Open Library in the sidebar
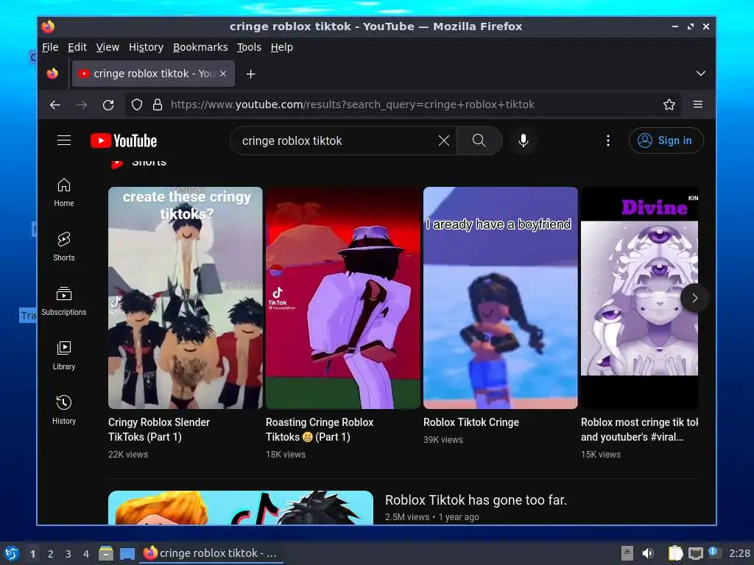754x565 pixels. click(64, 355)
